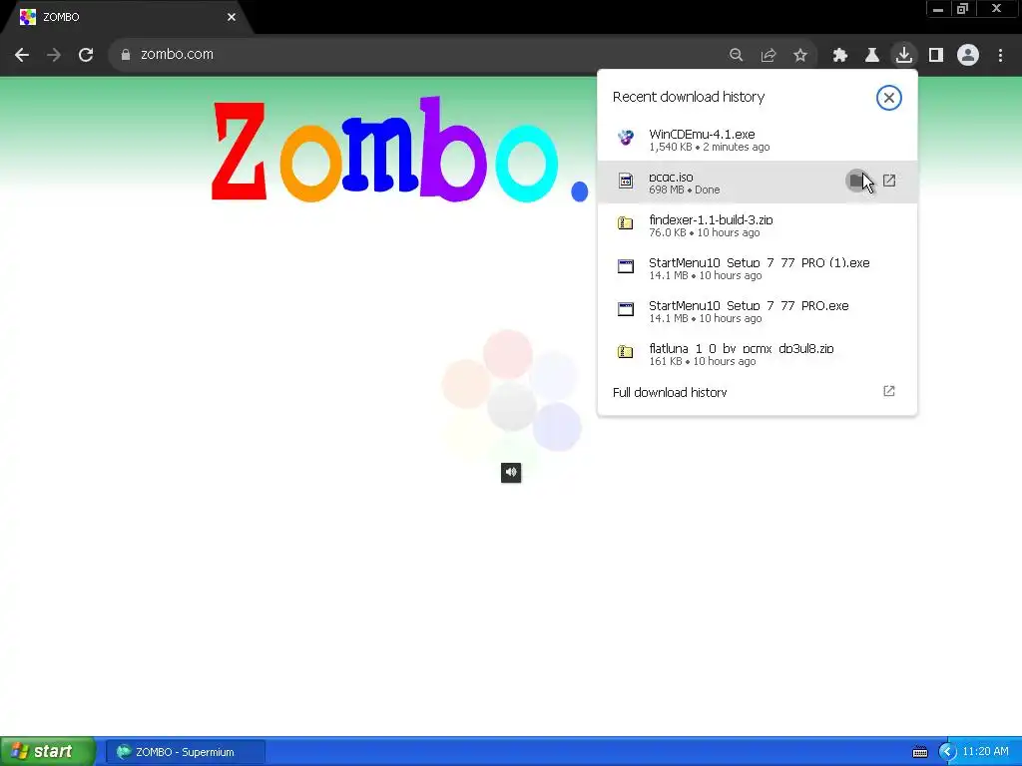Open flatluna zip download entry
Viewport: 1022px width, 766px height.
pyautogui.click(x=757, y=354)
